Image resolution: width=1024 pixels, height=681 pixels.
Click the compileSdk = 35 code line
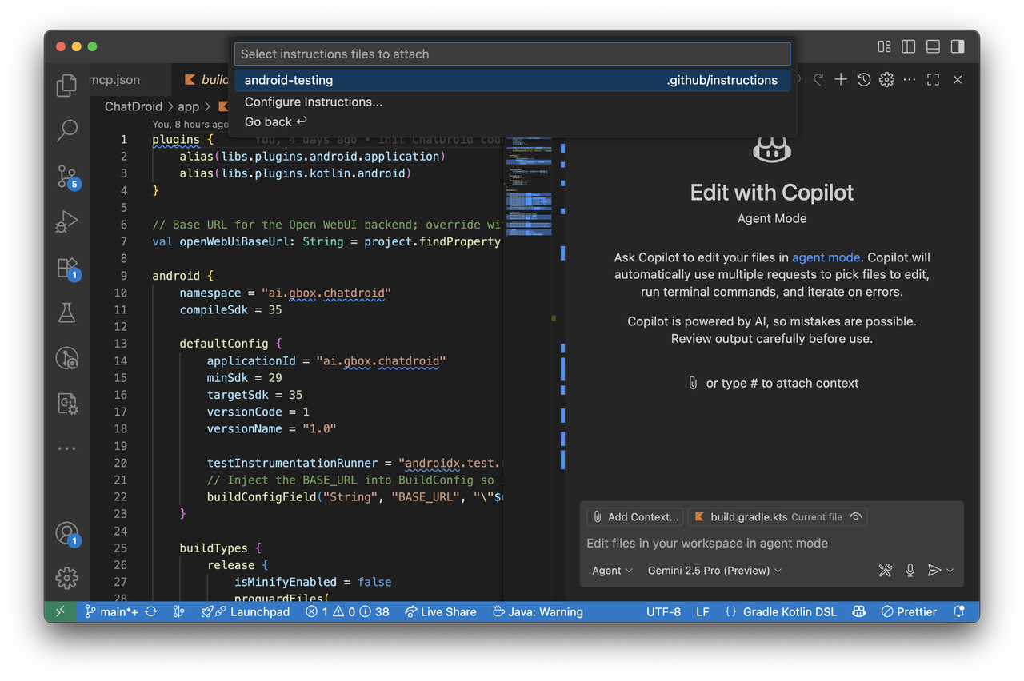230,309
